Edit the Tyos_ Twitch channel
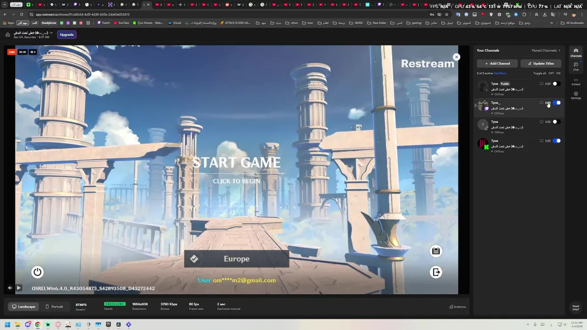 click(x=548, y=103)
